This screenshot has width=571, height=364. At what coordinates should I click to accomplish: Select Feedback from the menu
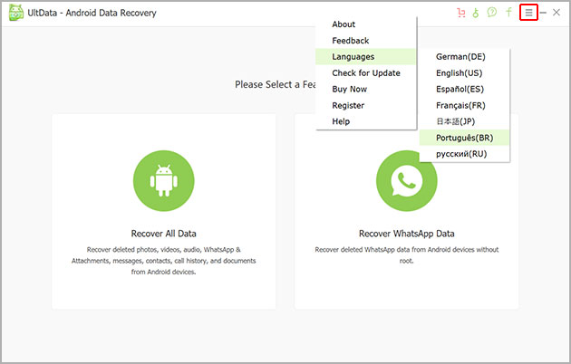click(365, 41)
